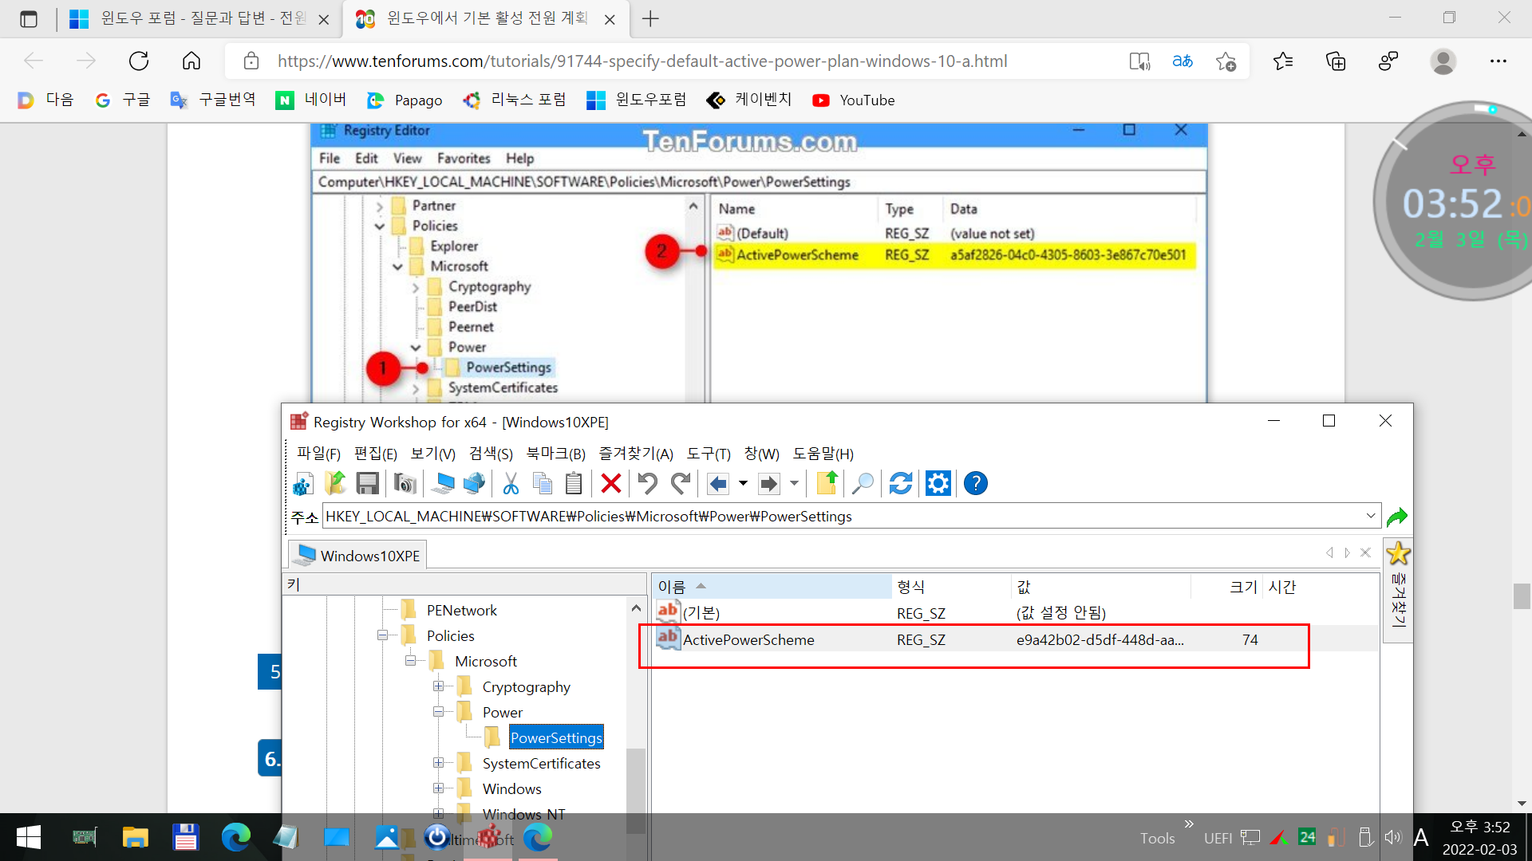
Task: Expand the Cryptography tree node
Action: (x=438, y=686)
